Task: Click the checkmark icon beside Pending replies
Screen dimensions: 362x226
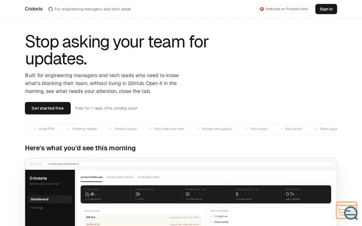Action: pyautogui.click(x=68, y=129)
